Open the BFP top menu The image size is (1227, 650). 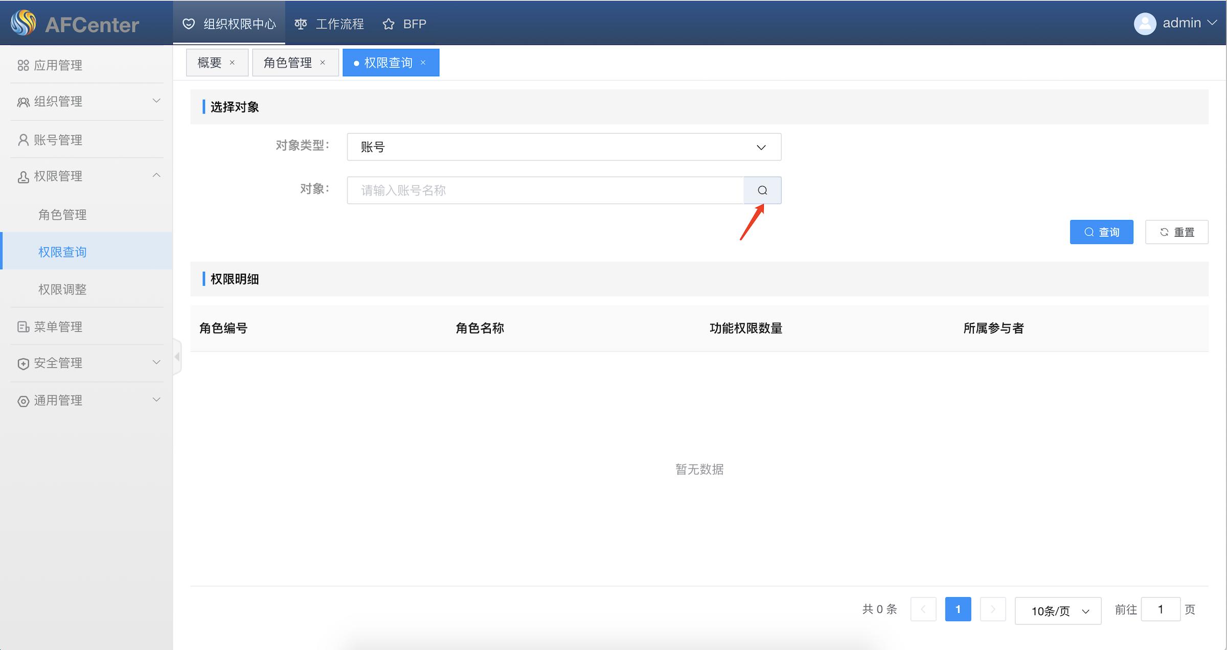(405, 24)
